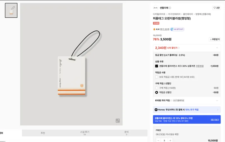
Task: Click the AI 요약 보기 badge
Action: (177, 29)
